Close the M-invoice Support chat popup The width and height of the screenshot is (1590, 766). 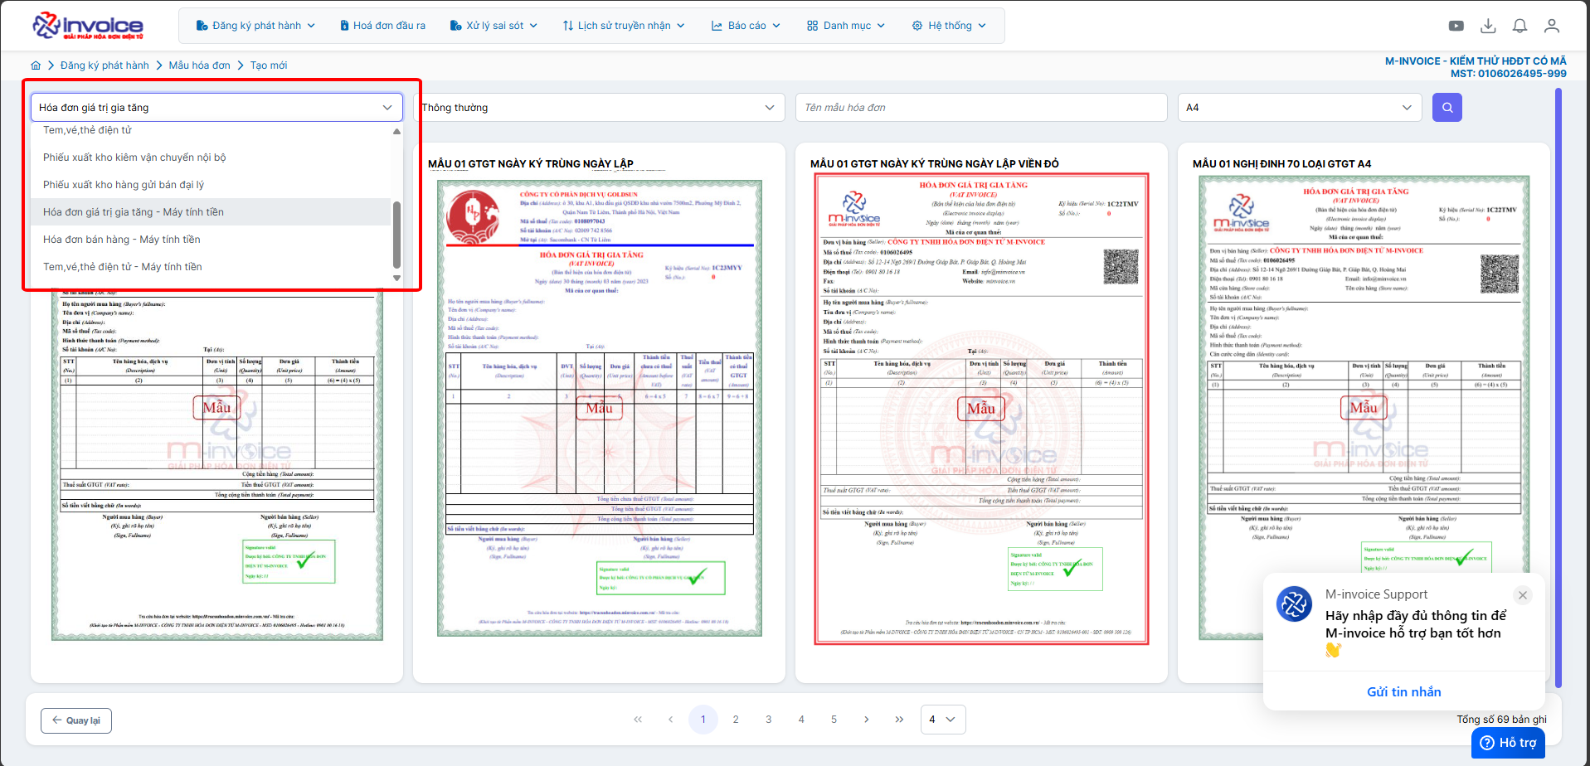pyautogui.click(x=1522, y=595)
